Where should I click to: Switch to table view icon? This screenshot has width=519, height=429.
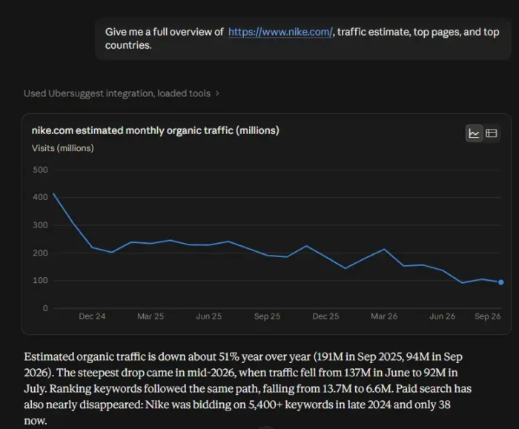point(491,133)
